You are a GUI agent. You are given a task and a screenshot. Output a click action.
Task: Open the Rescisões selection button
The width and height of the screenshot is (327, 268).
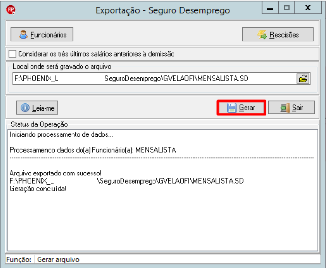tap(277, 34)
